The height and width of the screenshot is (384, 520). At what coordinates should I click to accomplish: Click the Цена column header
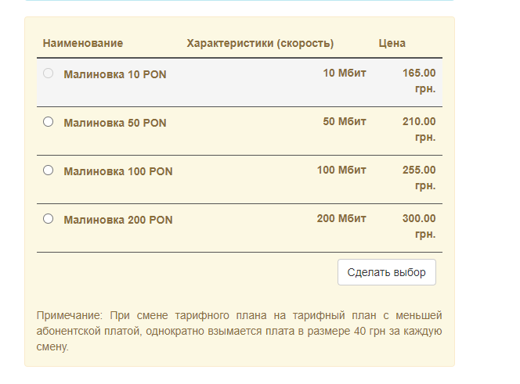(392, 43)
